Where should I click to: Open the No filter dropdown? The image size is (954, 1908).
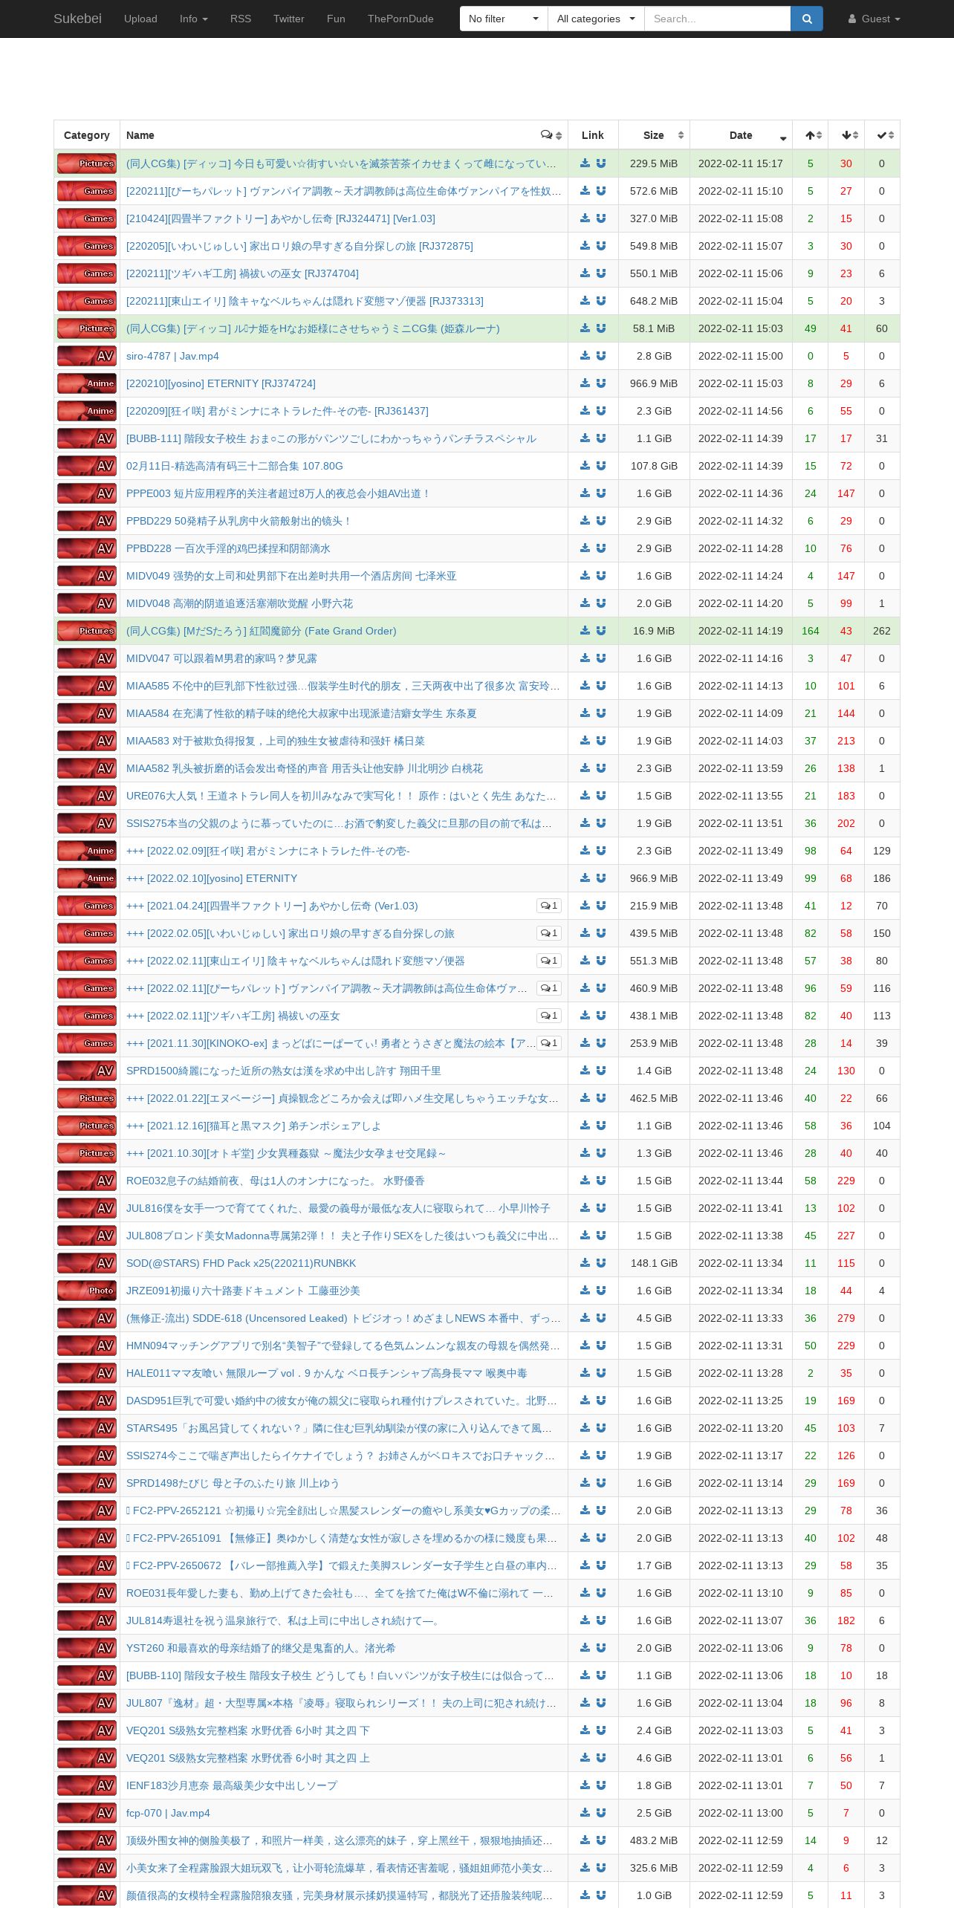(504, 19)
